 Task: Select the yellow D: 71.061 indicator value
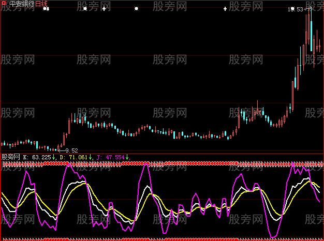coord(73,157)
